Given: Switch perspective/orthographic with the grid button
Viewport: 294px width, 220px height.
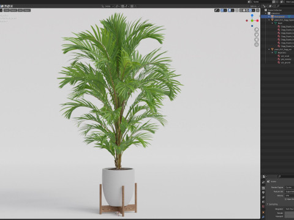Looking at the screenshot, I should click(x=257, y=45).
